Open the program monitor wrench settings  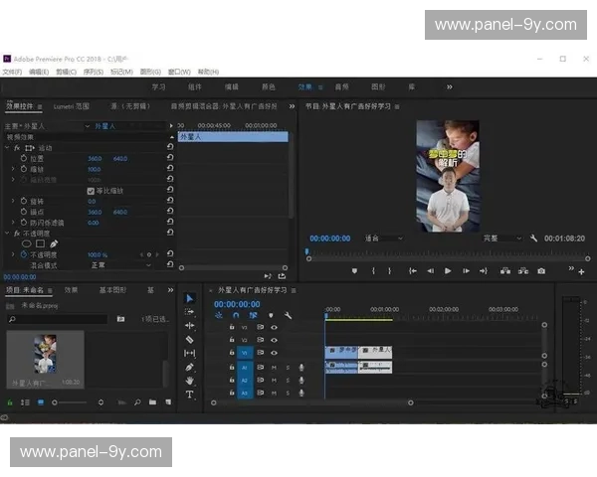point(534,238)
